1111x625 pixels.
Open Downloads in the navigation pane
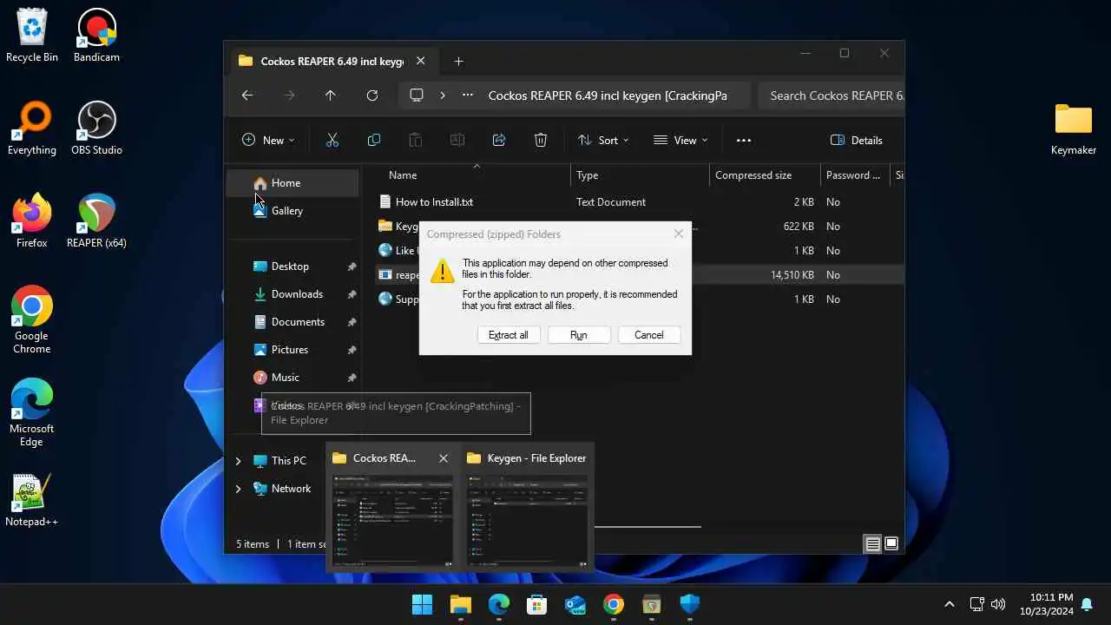[292, 294]
